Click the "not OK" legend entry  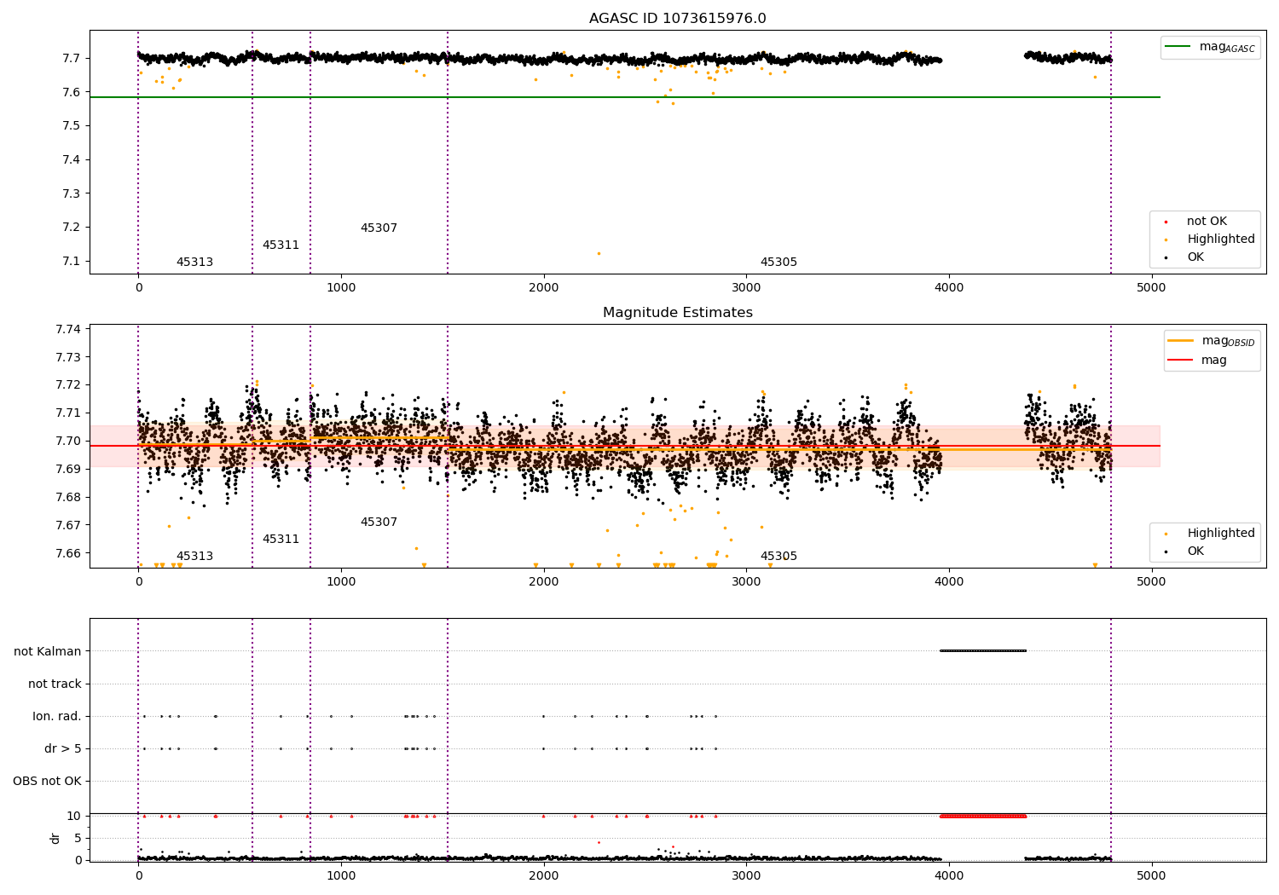click(1197, 222)
